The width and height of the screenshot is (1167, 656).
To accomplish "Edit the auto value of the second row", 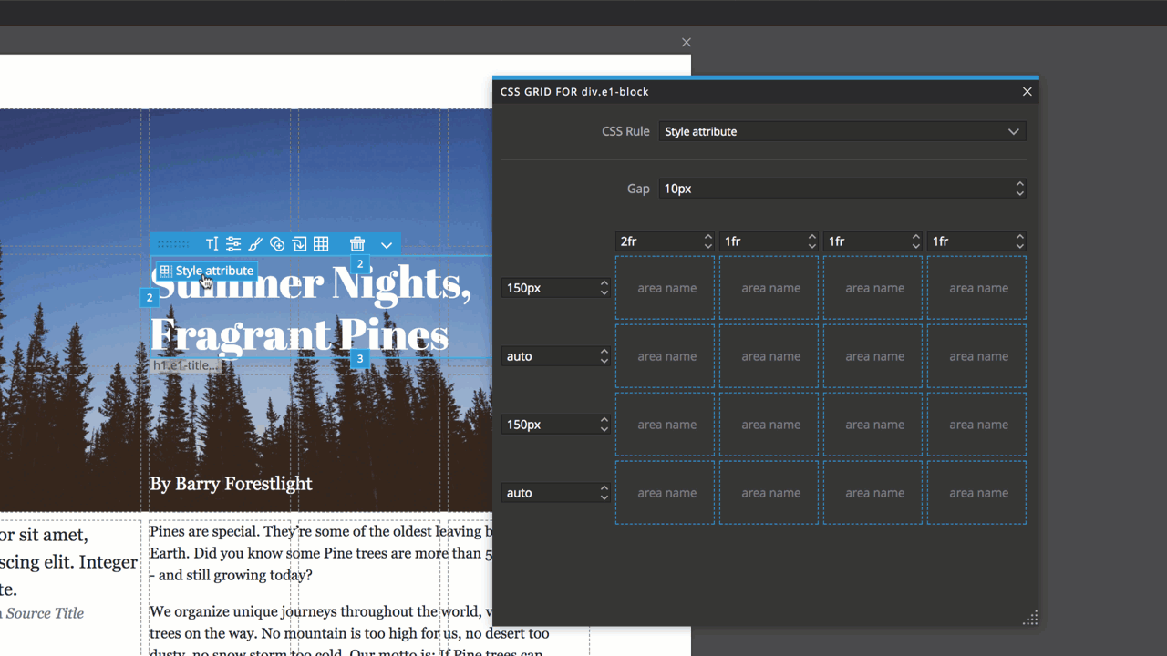I will pyautogui.click(x=547, y=355).
